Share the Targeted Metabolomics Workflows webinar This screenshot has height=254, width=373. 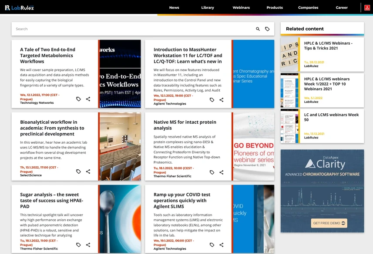point(88,99)
